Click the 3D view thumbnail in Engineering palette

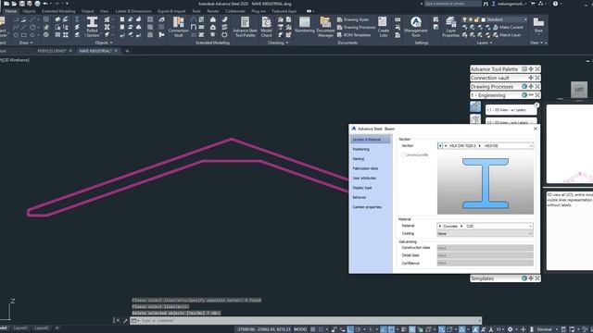pyautogui.click(x=475, y=106)
